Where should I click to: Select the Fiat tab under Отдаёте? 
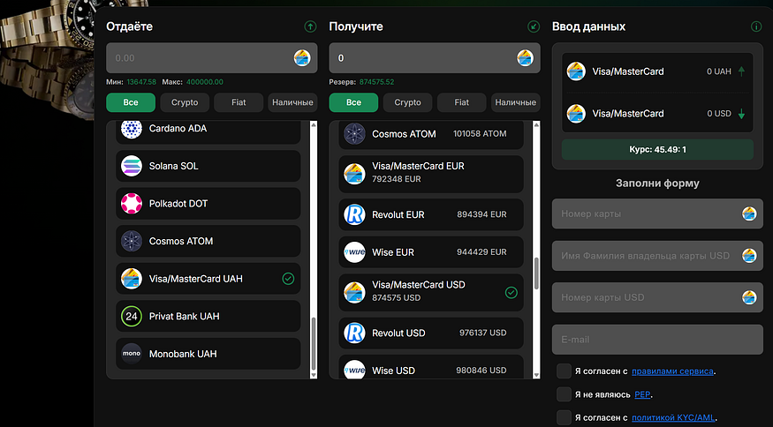point(239,102)
